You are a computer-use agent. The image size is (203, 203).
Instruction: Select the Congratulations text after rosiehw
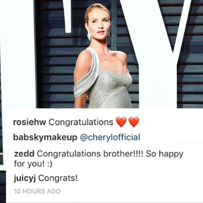coord(81,122)
